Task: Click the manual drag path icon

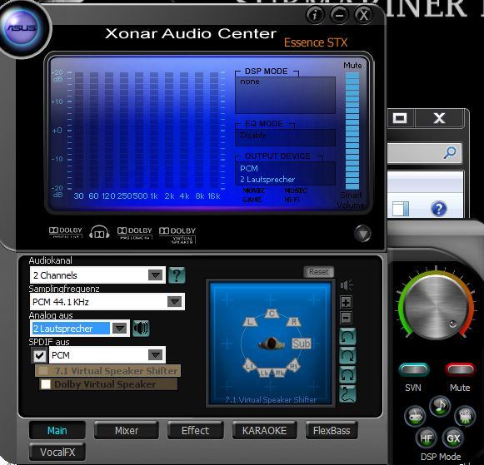Action: [x=347, y=393]
